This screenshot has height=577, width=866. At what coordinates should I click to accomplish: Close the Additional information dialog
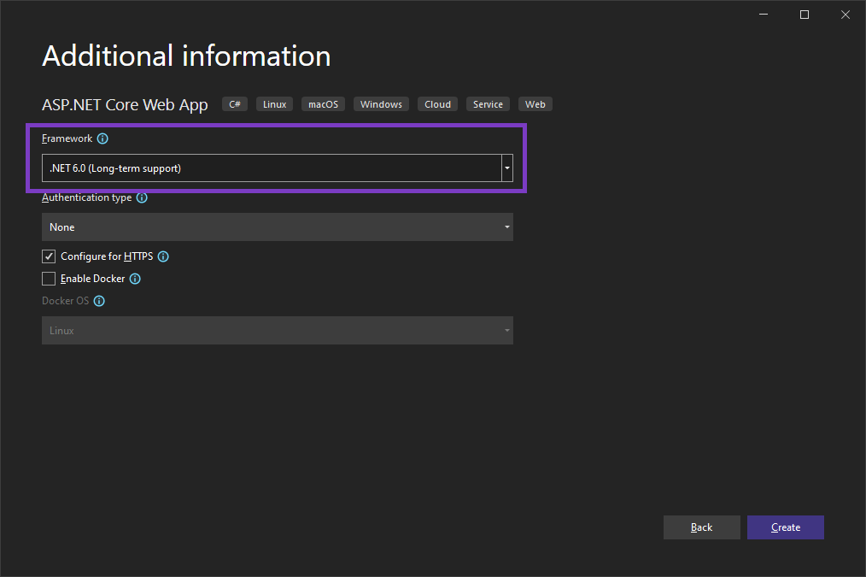845,15
